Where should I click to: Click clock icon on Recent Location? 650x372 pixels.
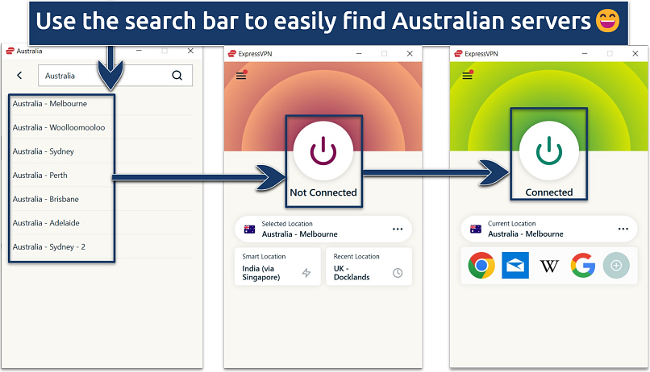tap(398, 273)
